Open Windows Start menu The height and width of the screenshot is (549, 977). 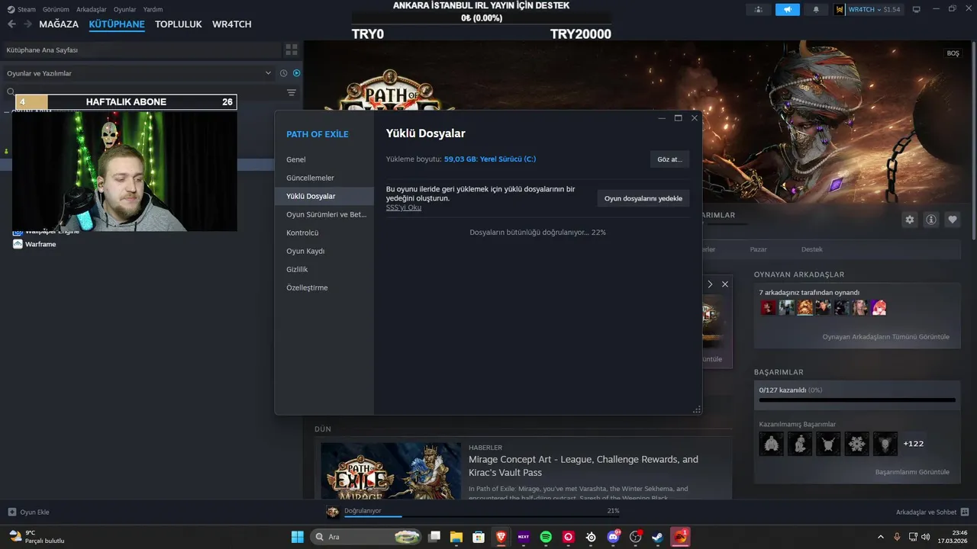297,537
